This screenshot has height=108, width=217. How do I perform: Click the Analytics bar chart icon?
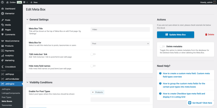(3, 55)
